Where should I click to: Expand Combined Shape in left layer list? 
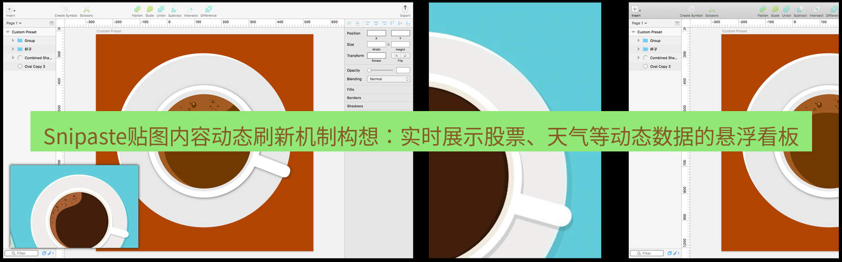coord(13,58)
